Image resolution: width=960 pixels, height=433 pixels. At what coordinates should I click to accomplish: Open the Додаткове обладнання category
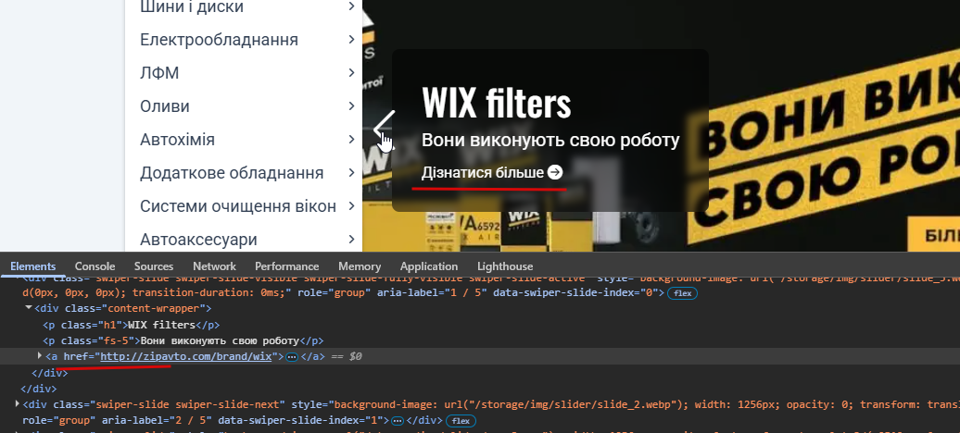(x=232, y=173)
